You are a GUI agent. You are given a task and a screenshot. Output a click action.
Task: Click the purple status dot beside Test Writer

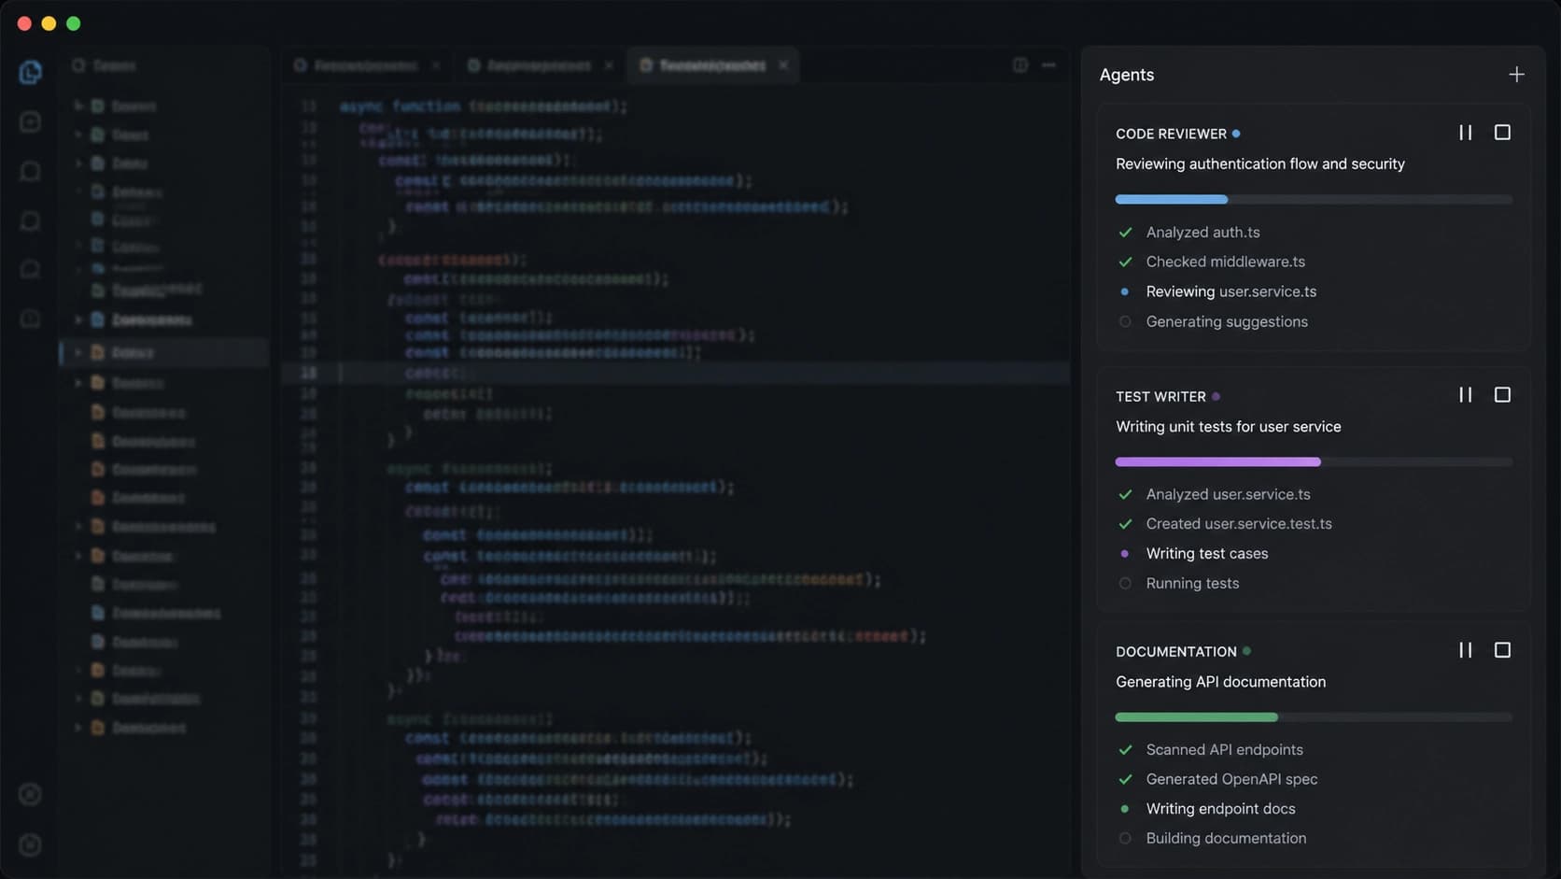[x=1216, y=396]
